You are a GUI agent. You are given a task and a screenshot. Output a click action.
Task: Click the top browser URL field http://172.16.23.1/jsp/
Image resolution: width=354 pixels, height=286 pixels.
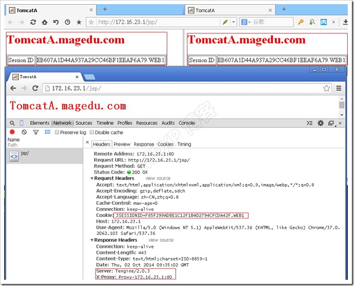point(158,22)
